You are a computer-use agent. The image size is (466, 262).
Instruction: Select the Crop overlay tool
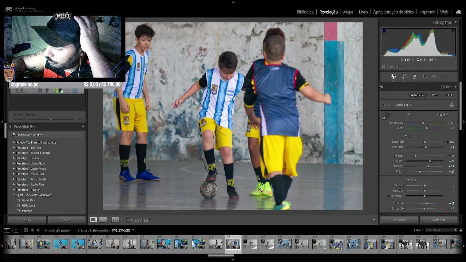point(404,76)
